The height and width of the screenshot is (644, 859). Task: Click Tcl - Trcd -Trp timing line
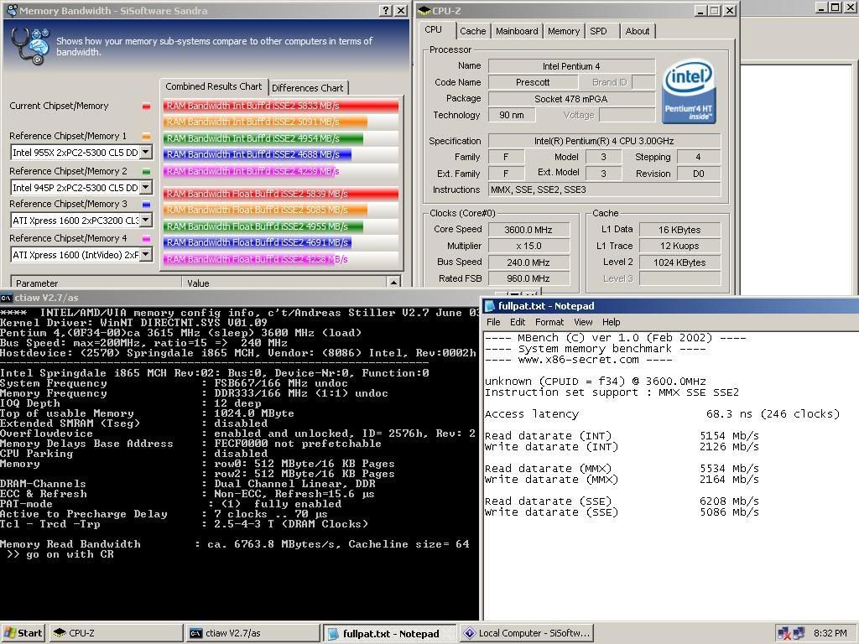click(184, 523)
